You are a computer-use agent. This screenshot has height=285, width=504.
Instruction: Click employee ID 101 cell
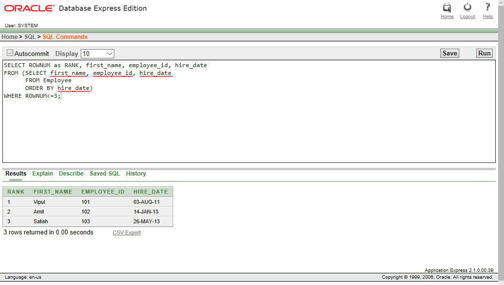click(86, 202)
